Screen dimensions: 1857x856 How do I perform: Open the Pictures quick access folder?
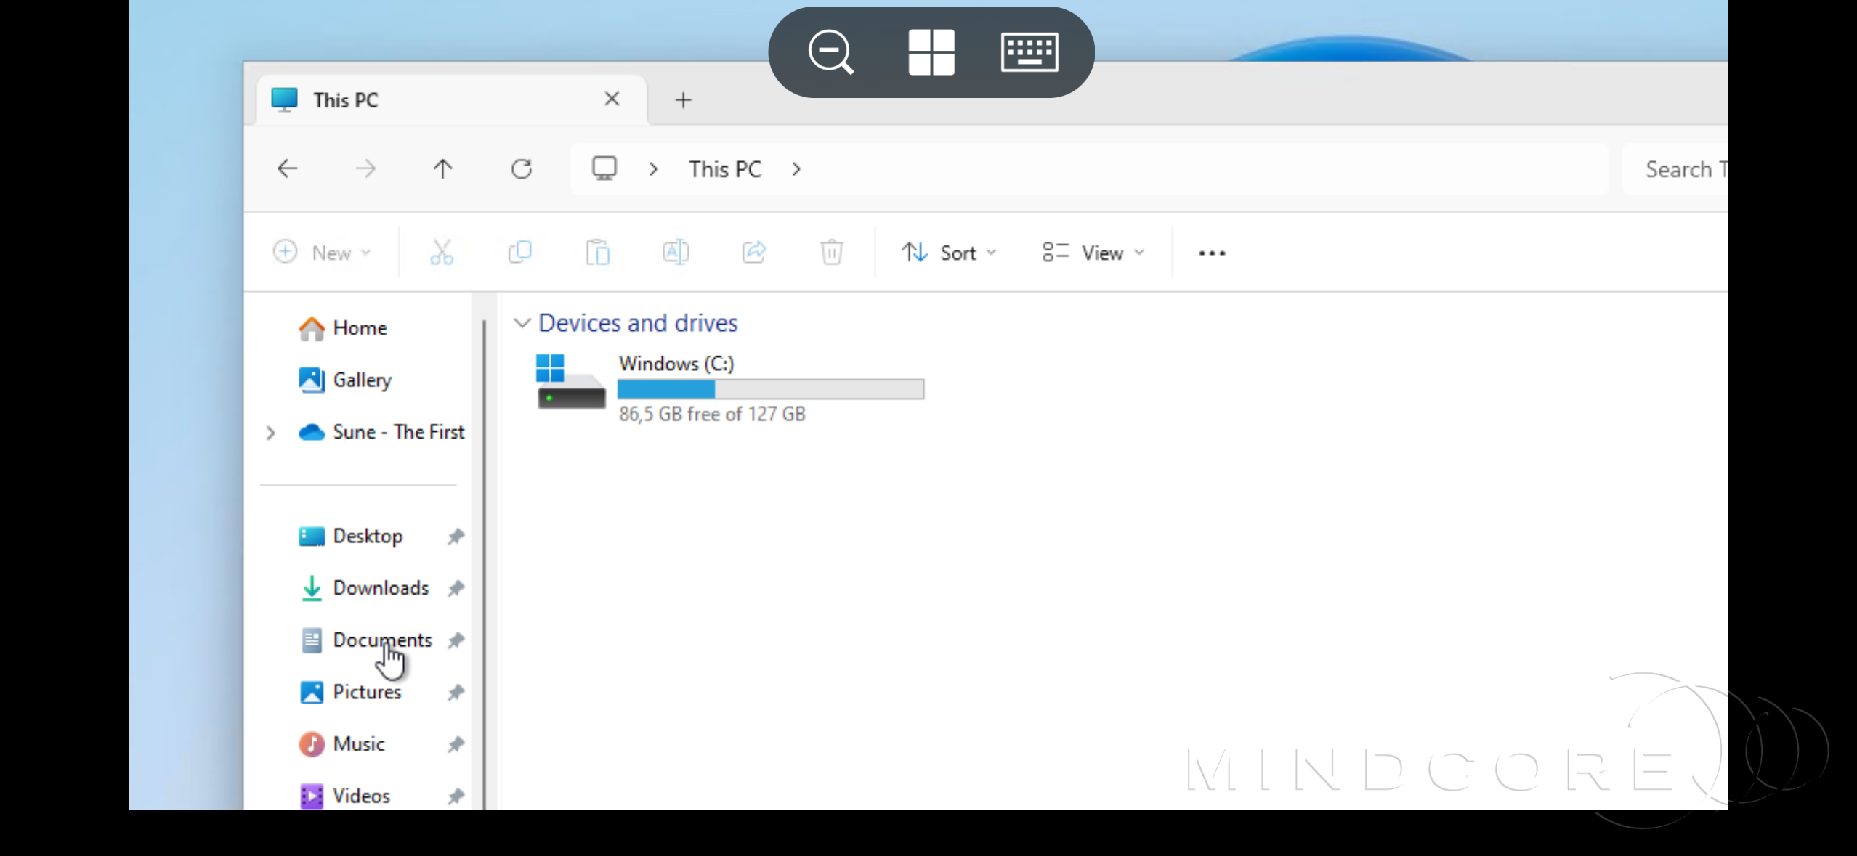[x=351, y=692]
